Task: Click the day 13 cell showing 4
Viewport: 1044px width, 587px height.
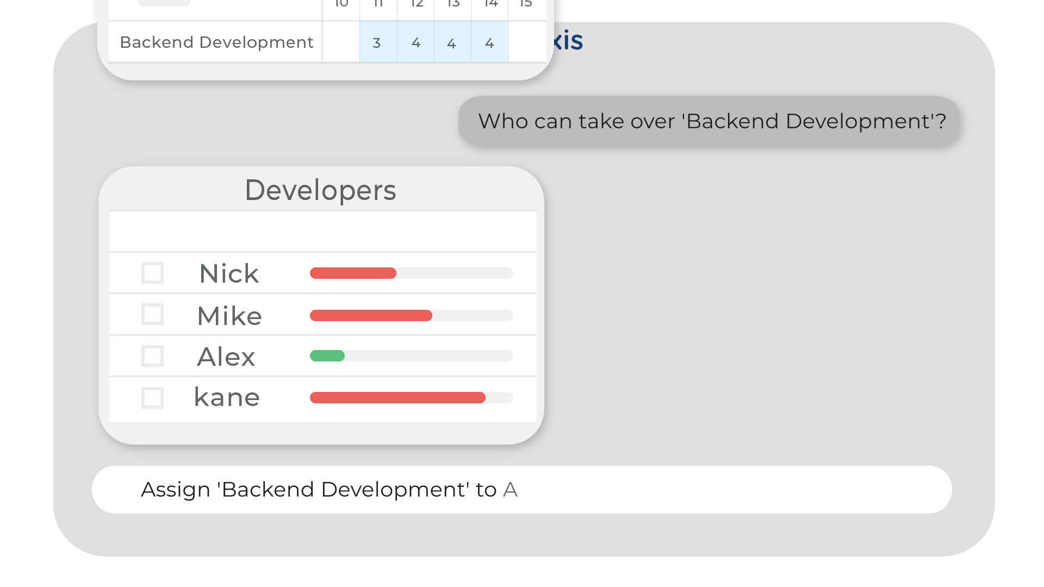Action: click(x=452, y=42)
